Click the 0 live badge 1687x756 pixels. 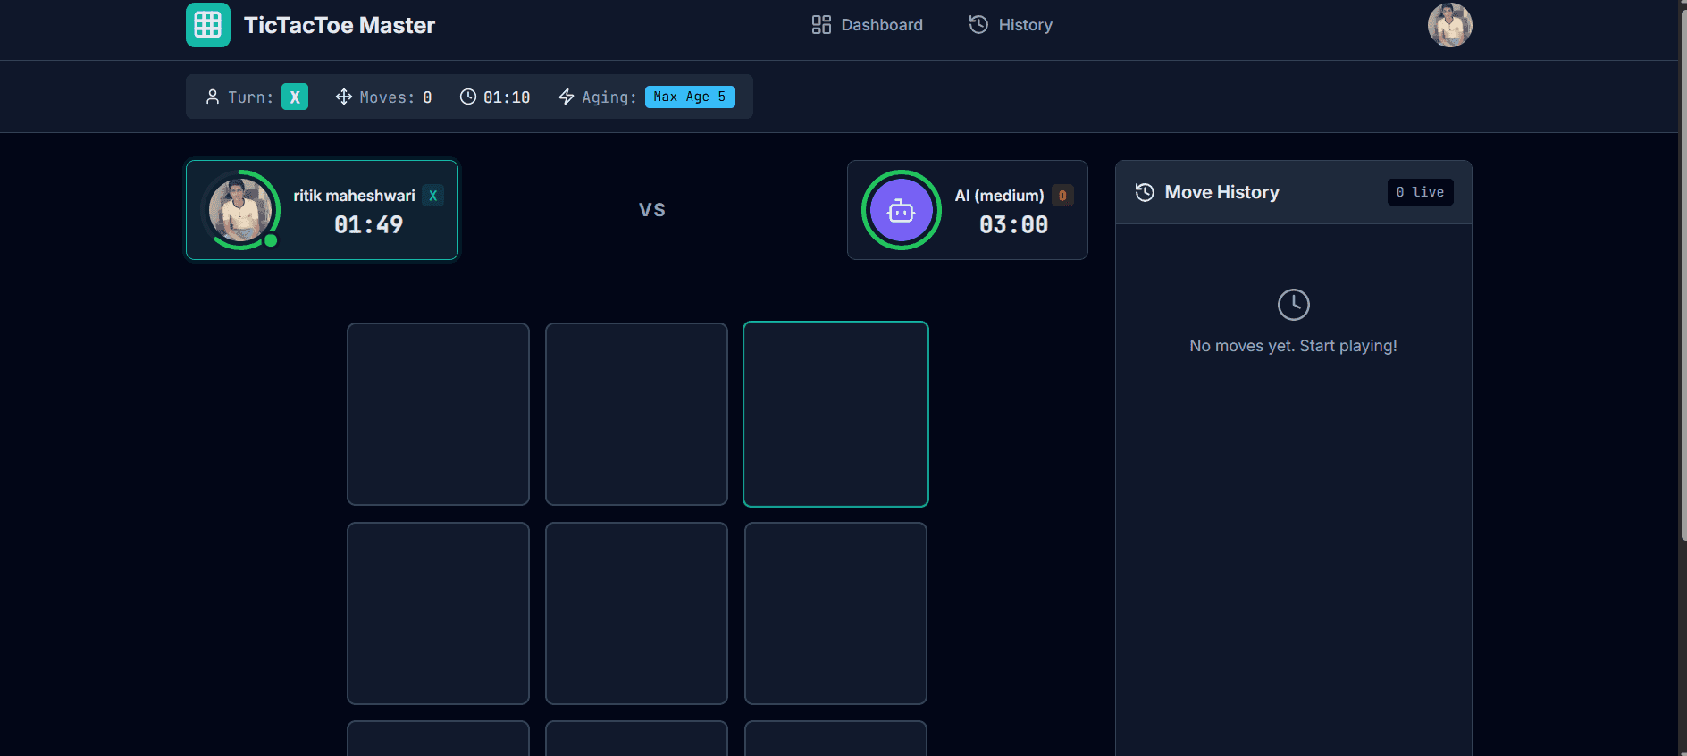point(1419,192)
